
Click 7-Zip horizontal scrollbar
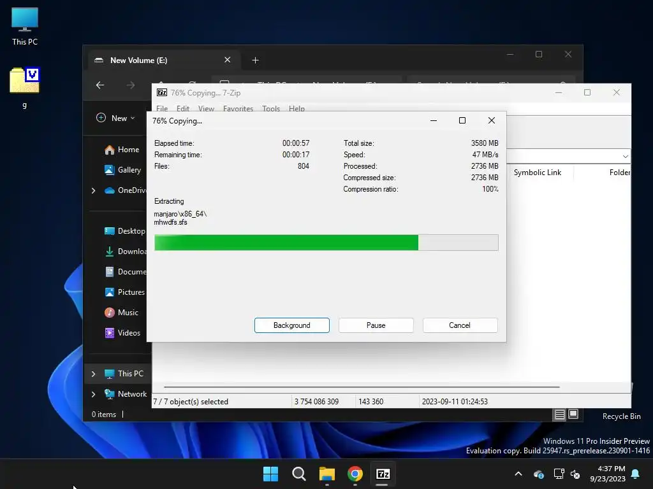click(x=362, y=386)
